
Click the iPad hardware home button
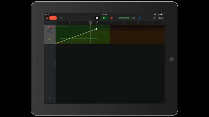[x=171, y=58]
